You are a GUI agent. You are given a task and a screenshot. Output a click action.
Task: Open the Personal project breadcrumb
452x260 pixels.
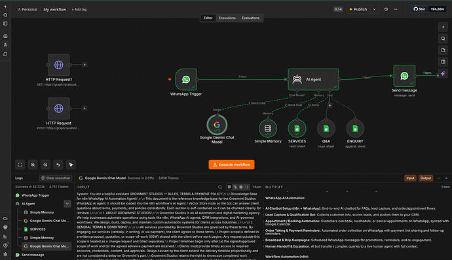point(28,10)
